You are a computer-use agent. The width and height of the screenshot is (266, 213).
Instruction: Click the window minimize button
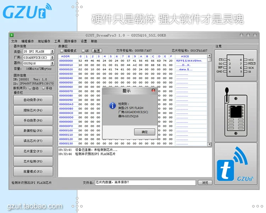click(242, 35)
